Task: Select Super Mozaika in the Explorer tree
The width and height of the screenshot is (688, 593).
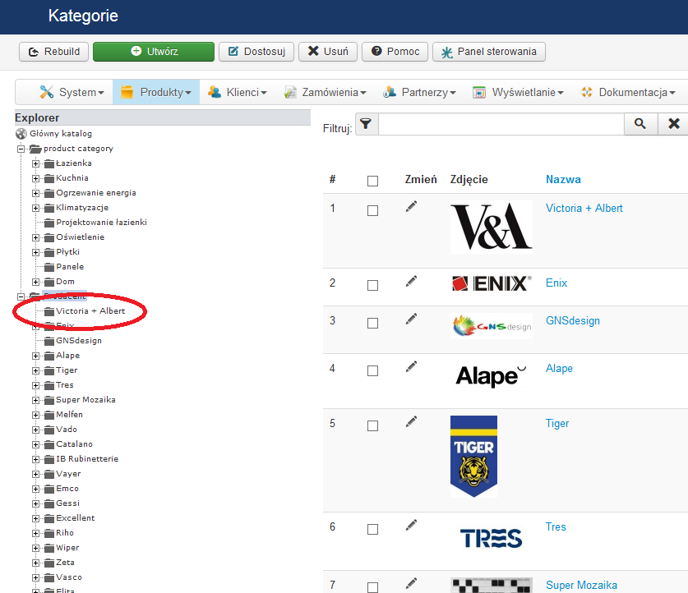Action: (x=85, y=400)
